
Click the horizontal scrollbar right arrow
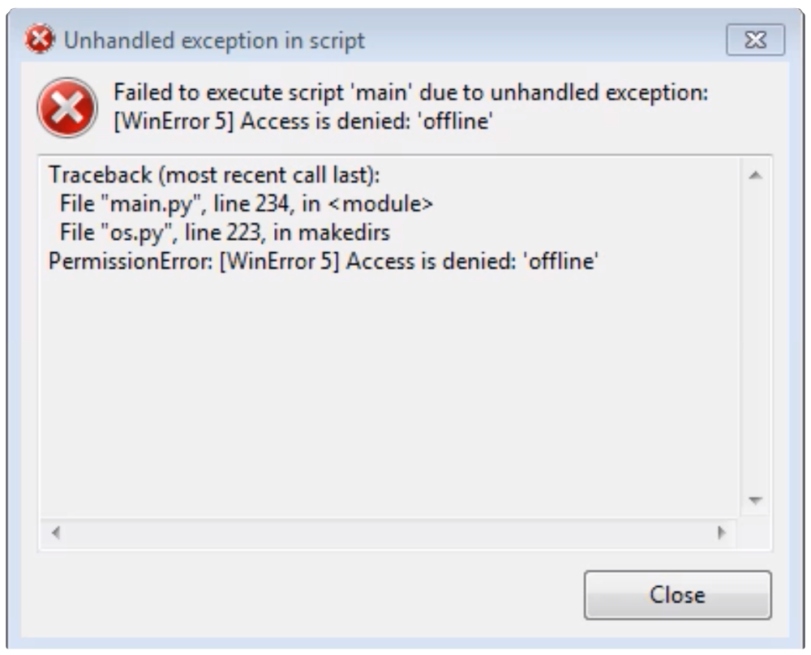click(x=722, y=532)
